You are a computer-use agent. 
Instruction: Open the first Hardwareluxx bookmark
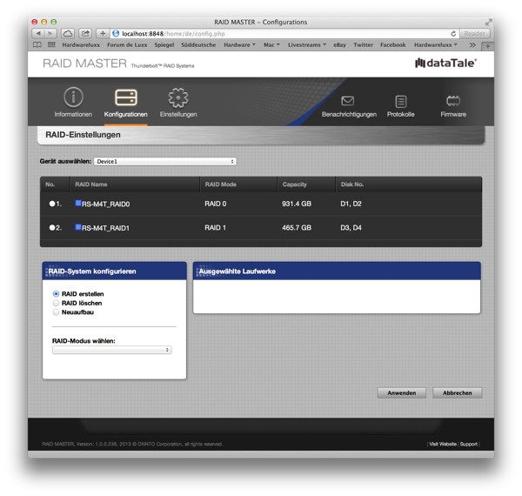pos(81,44)
